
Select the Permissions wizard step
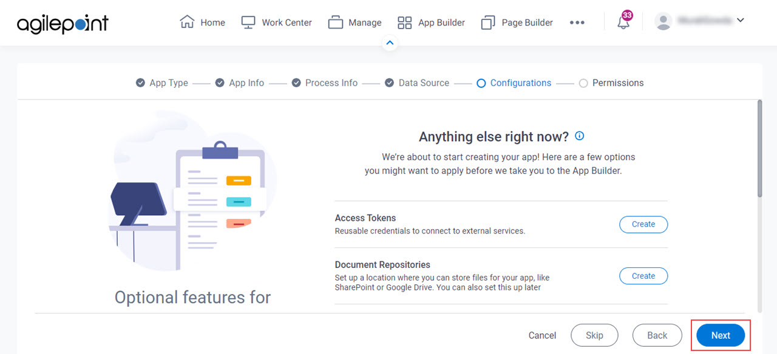[611, 83]
